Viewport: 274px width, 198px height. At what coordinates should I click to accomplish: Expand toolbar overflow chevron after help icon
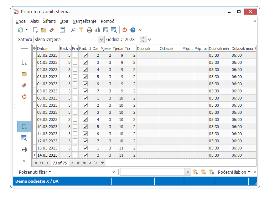[x=140, y=30]
